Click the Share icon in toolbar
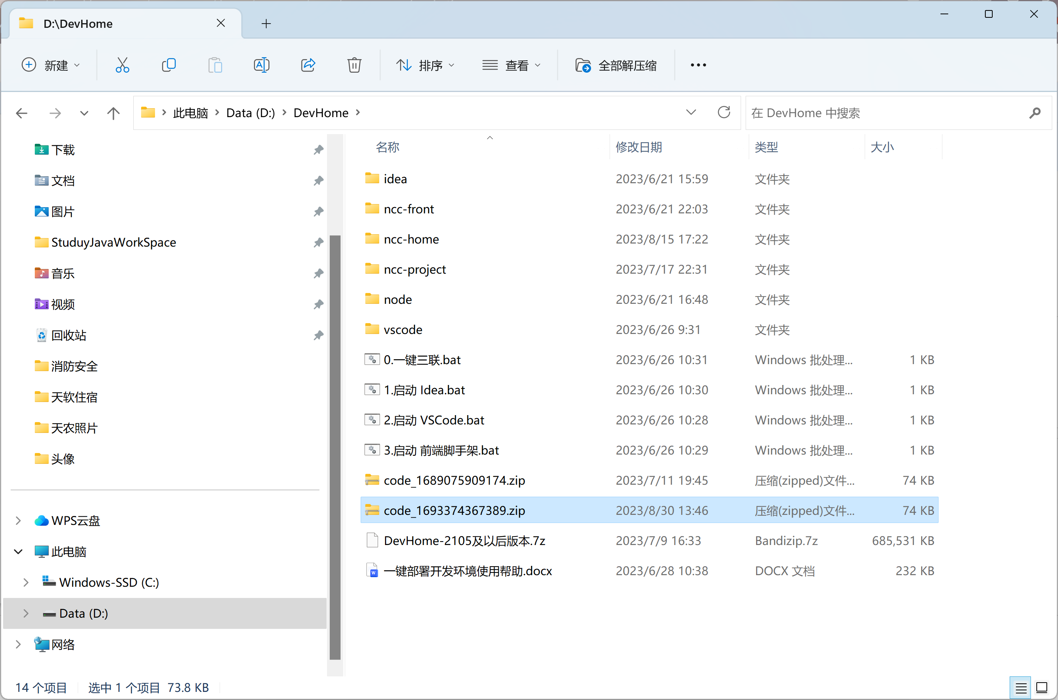This screenshot has width=1058, height=700. (308, 65)
